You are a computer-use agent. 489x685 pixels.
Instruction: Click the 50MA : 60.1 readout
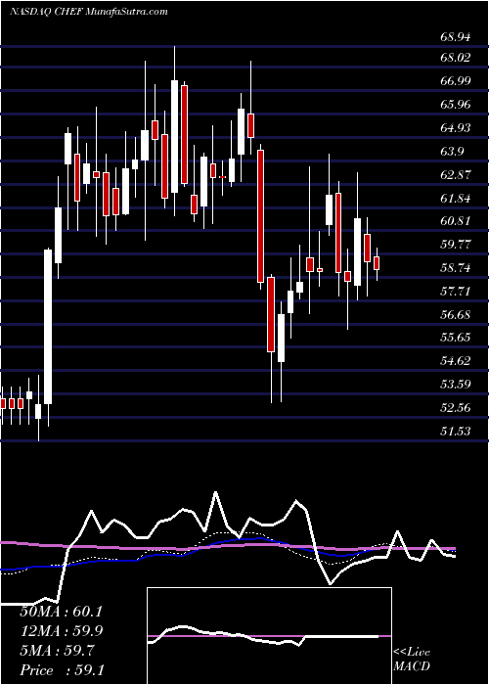coord(61,612)
